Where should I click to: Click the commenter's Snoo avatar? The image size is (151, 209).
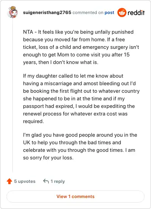[x=13, y=12]
